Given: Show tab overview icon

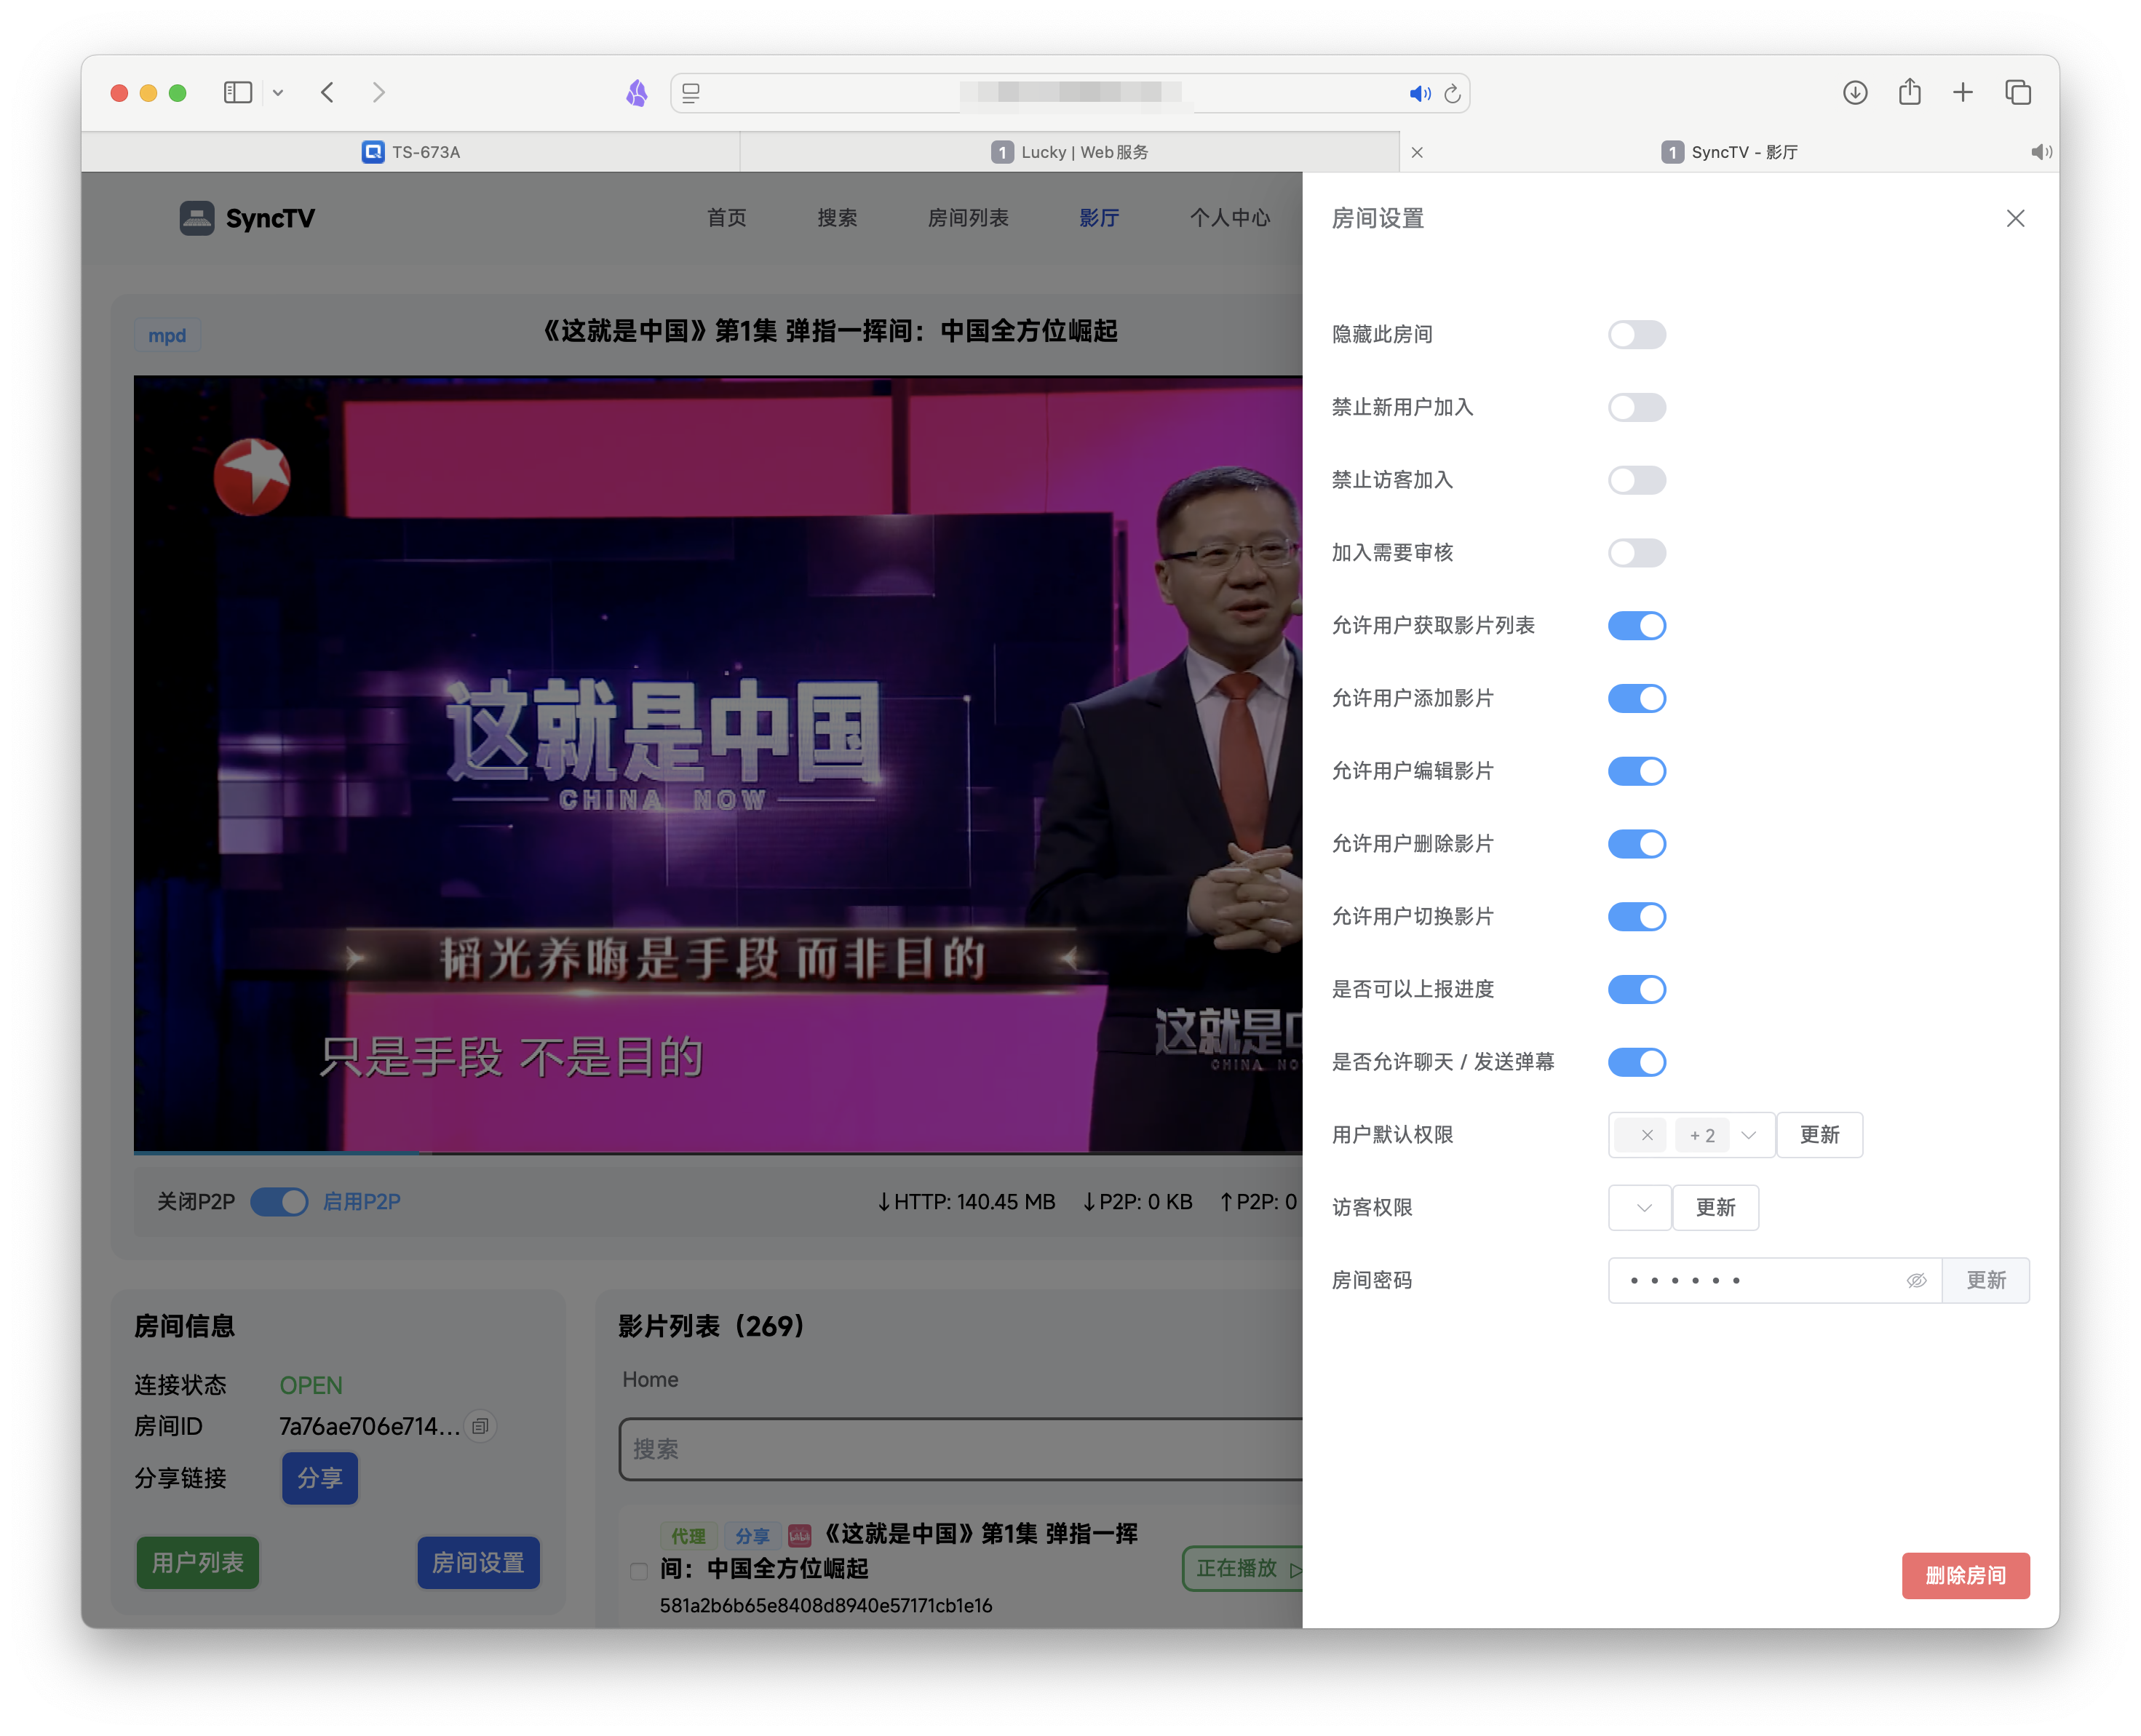Looking at the screenshot, I should tap(2018, 93).
